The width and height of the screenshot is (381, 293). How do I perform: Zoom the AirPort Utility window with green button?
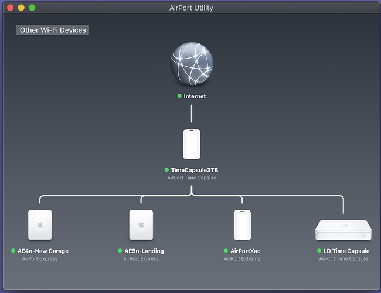coord(32,8)
